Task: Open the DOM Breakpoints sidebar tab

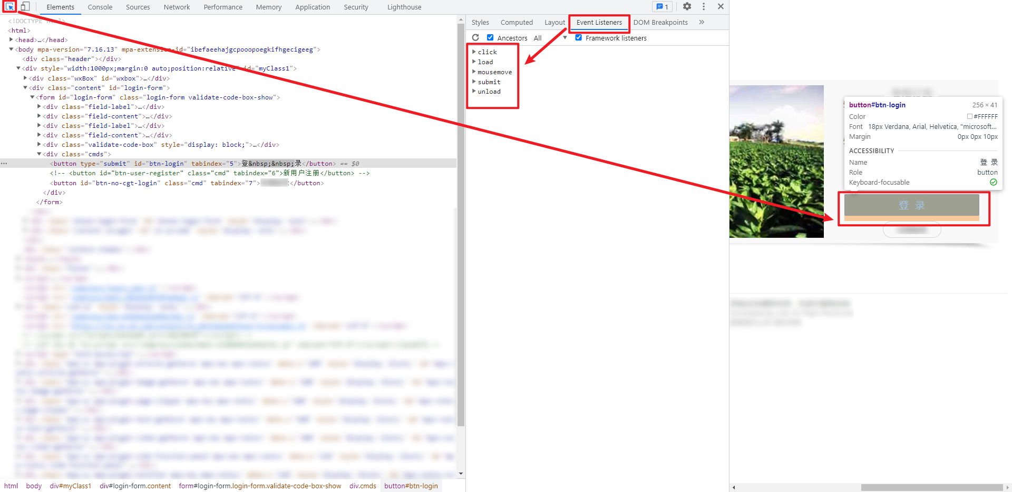Action: pyautogui.click(x=660, y=22)
